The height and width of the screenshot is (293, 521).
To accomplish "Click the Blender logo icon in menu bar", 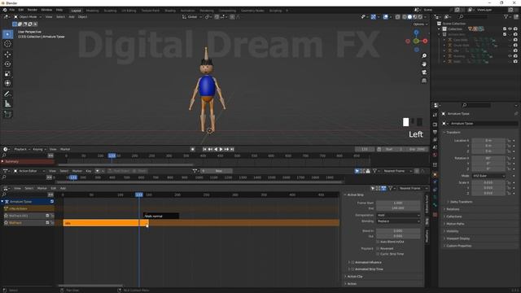I will tap(5, 10).
